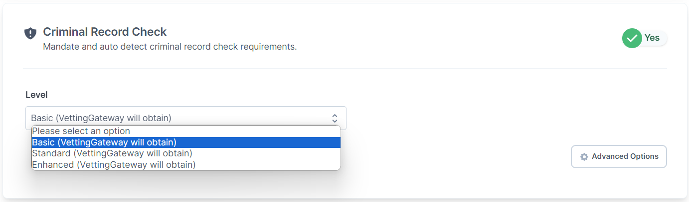
Task: Click the Criminal Record Check heading
Action: (105, 32)
